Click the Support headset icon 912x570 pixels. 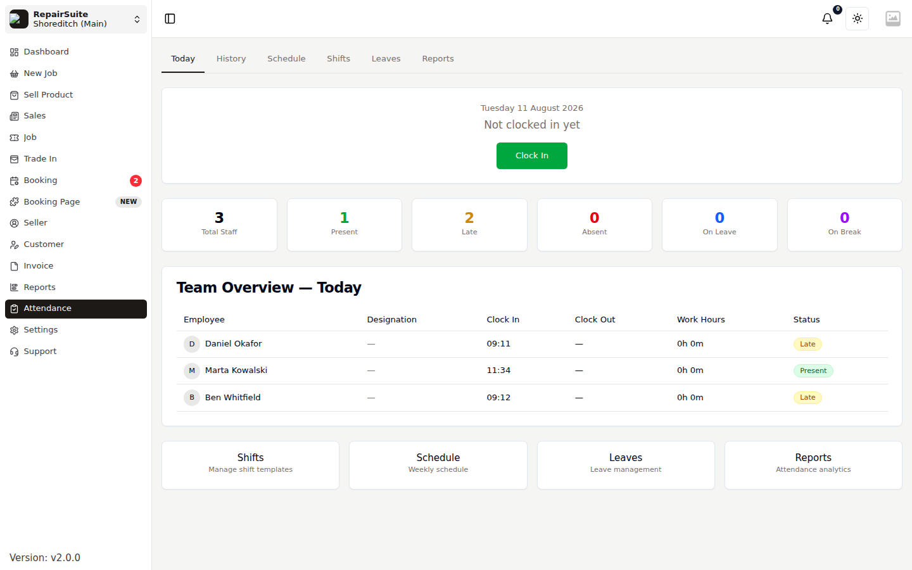pos(14,351)
